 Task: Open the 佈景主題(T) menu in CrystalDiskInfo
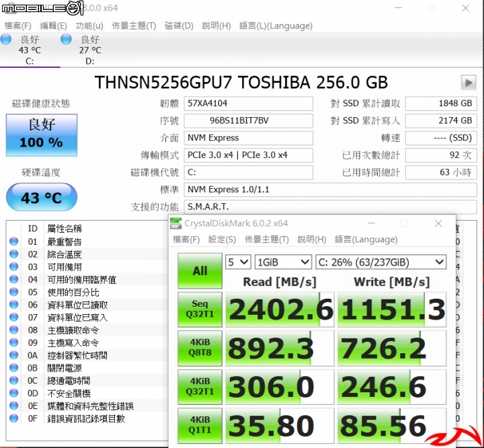pyautogui.click(x=134, y=26)
